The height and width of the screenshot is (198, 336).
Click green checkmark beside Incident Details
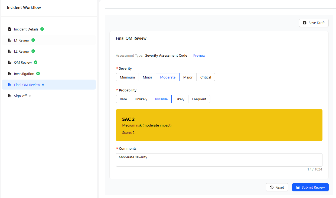click(42, 29)
